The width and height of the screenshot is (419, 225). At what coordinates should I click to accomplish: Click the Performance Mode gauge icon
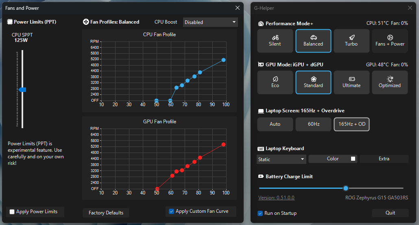(261, 24)
